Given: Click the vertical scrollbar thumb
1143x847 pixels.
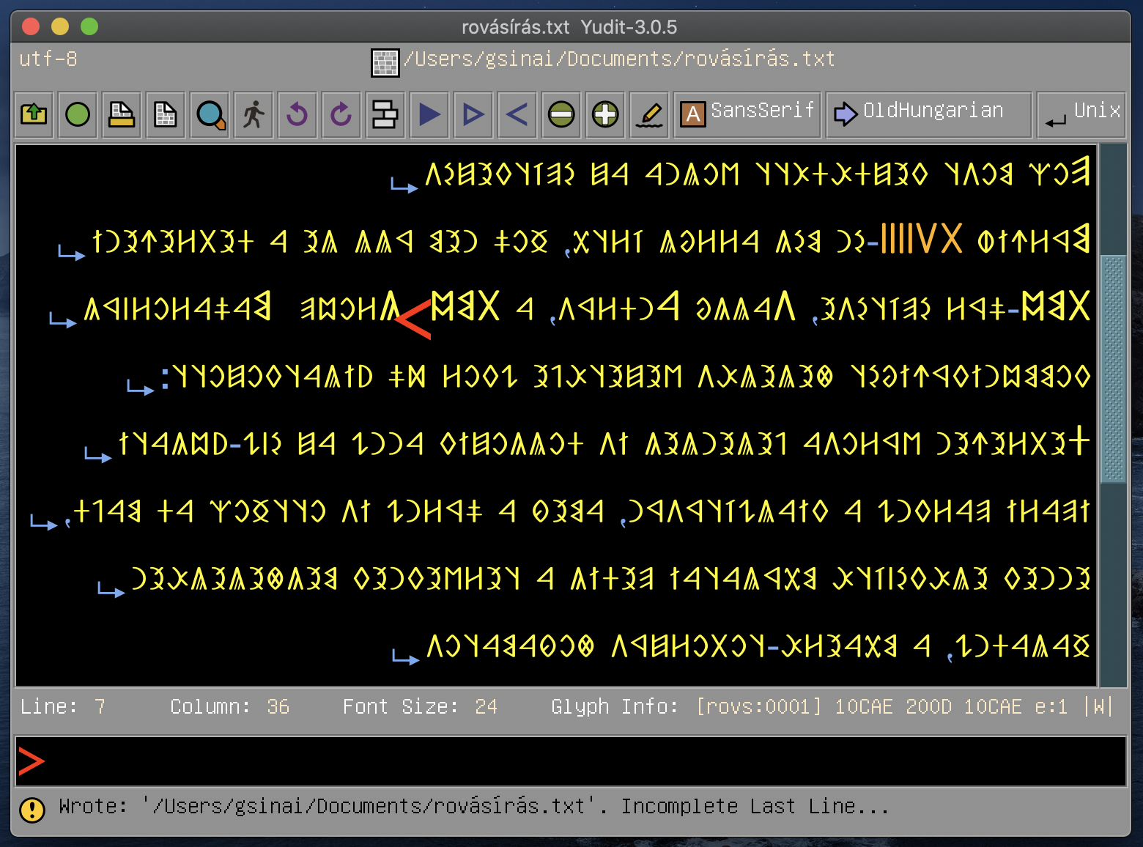Looking at the screenshot, I should [1113, 369].
